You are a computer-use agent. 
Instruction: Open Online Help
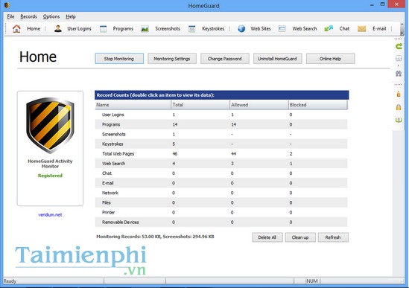(331, 59)
